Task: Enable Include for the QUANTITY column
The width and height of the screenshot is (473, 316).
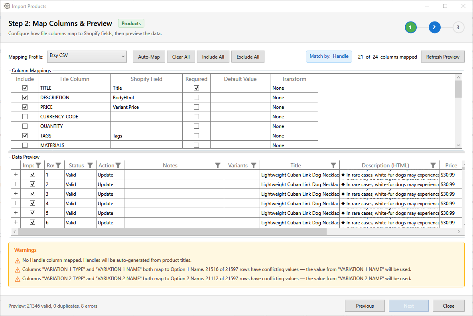Action: click(x=25, y=126)
